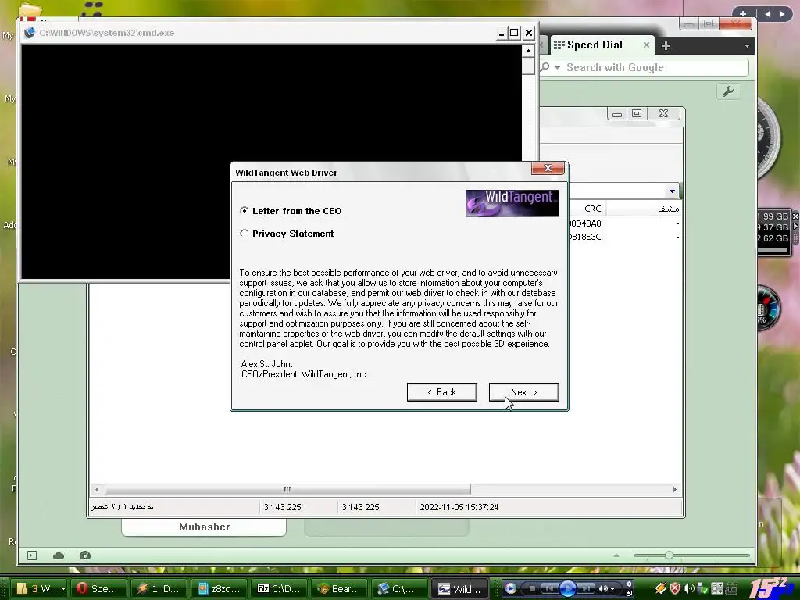The image size is (800, 600).
Task: Open Opera Turbo speedometer icon
Action: [84, 555]
